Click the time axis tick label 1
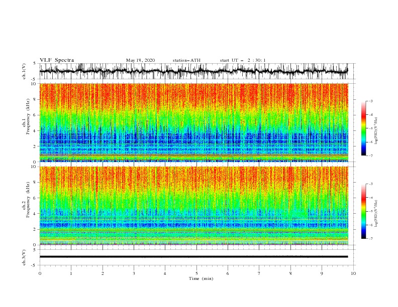Image resolution: width=398 pixels, height=307 pixels. click(71, 273)
